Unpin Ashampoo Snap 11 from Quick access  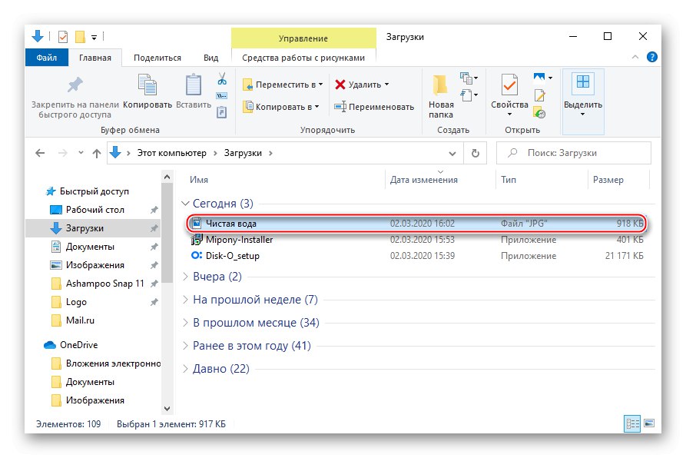(154, 284)
